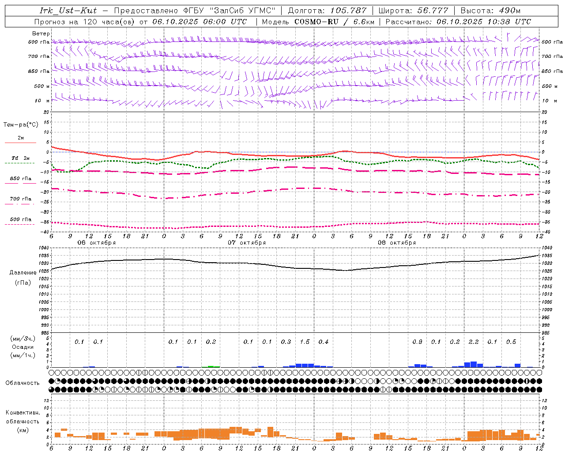This screenshot has height=452, width=565.
Task: Click the (км) unit under convective cloudiness
Action: [x=23, y=430]
